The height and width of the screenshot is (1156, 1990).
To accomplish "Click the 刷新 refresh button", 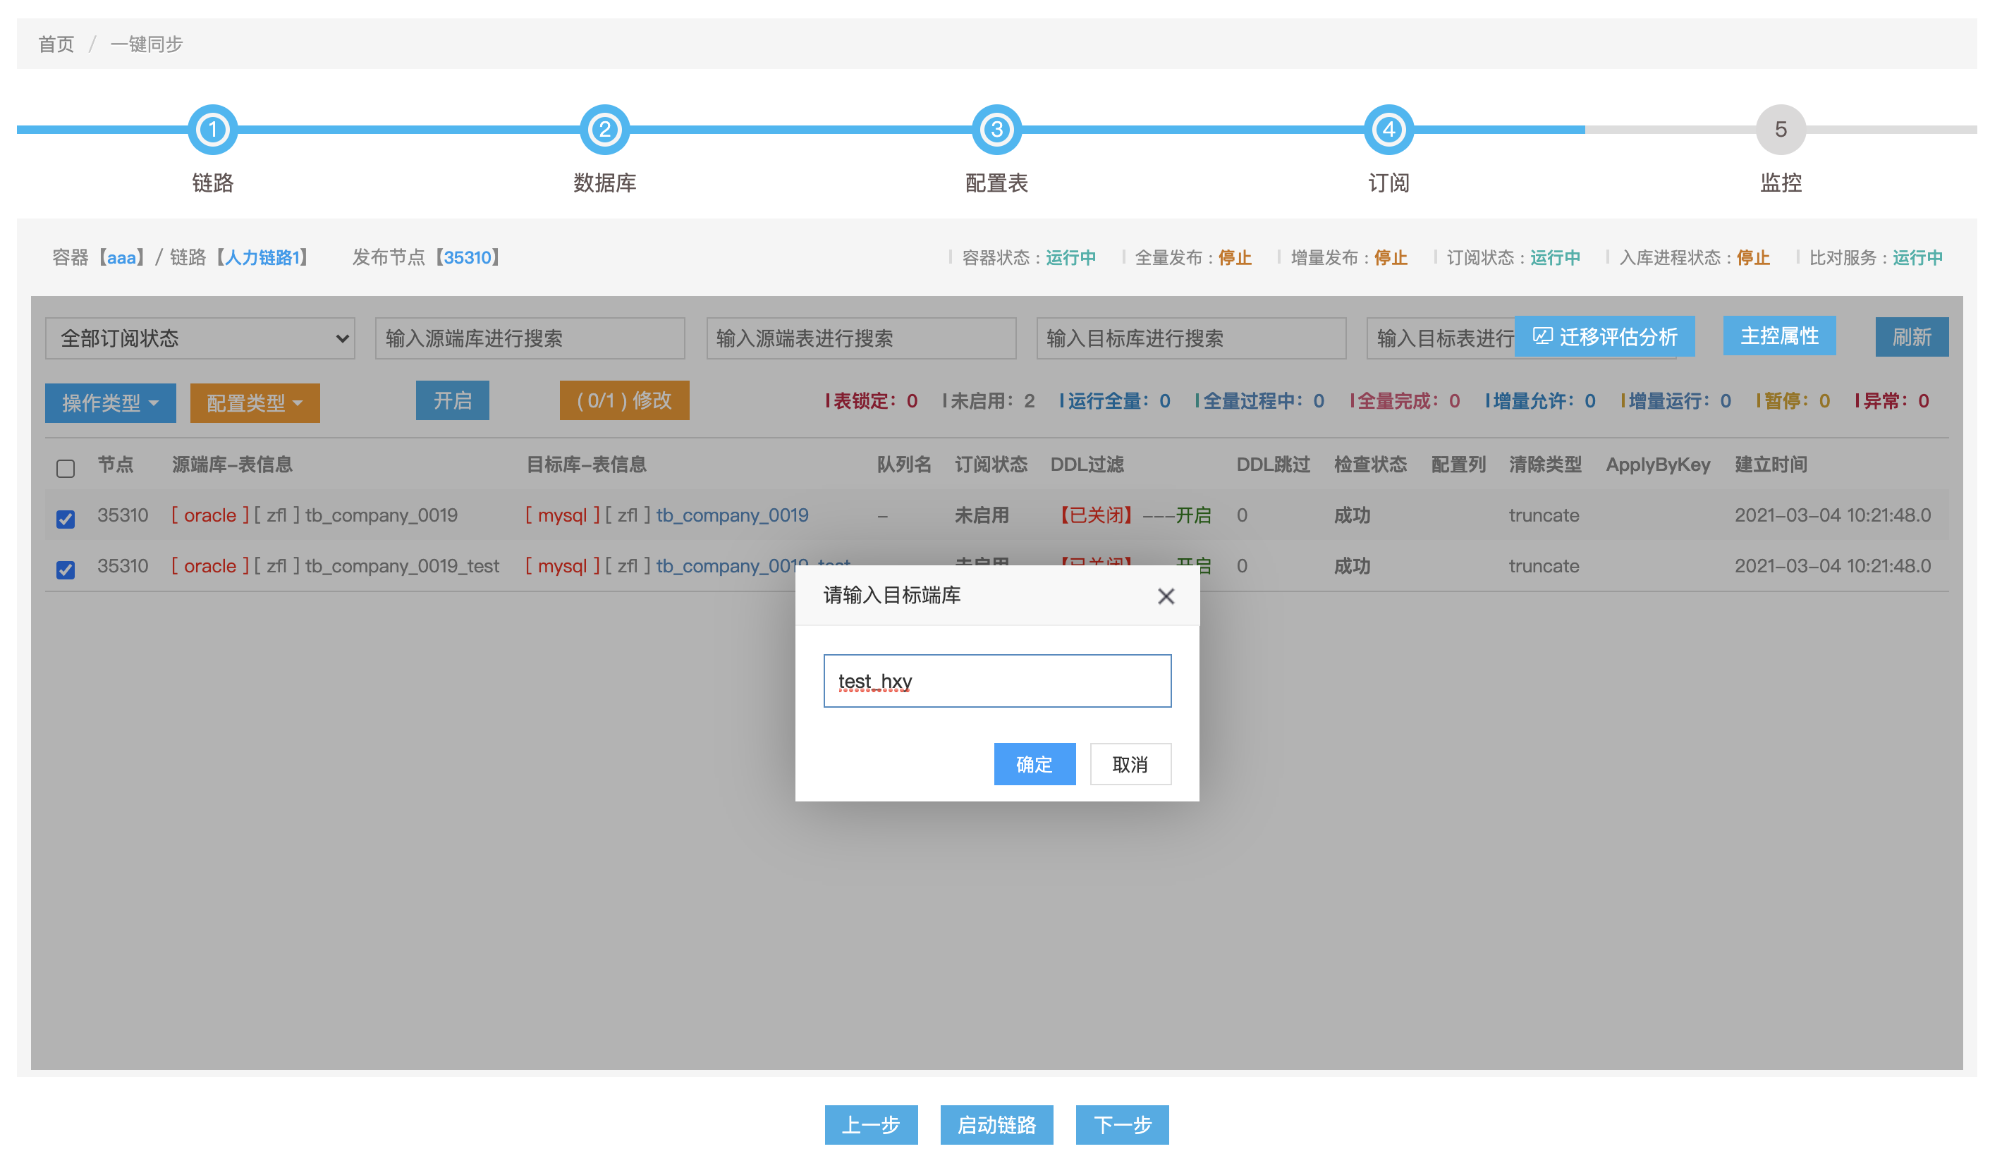I will [x=1912, y=337].
